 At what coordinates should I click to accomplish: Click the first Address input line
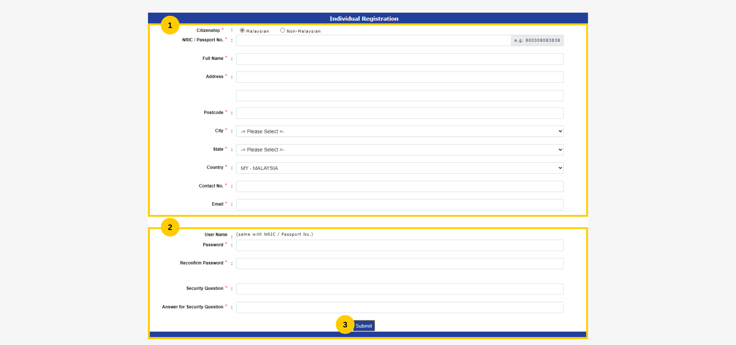click(399, 77)
